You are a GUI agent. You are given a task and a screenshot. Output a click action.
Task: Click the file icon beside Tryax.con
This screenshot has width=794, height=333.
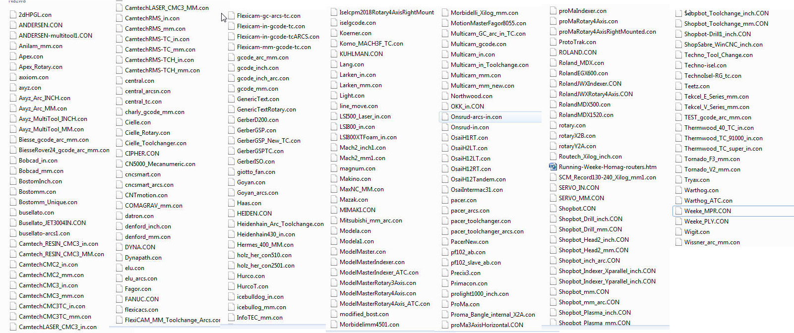click(679, 180)
